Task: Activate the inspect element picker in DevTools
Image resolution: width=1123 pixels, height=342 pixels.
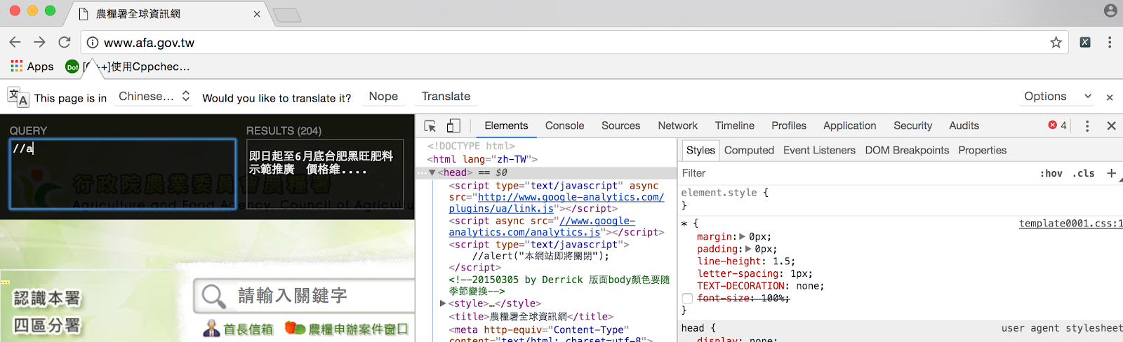Action: point(430,126)
